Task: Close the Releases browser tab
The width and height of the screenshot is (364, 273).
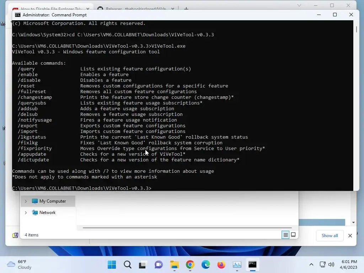Action: point(173,9)
